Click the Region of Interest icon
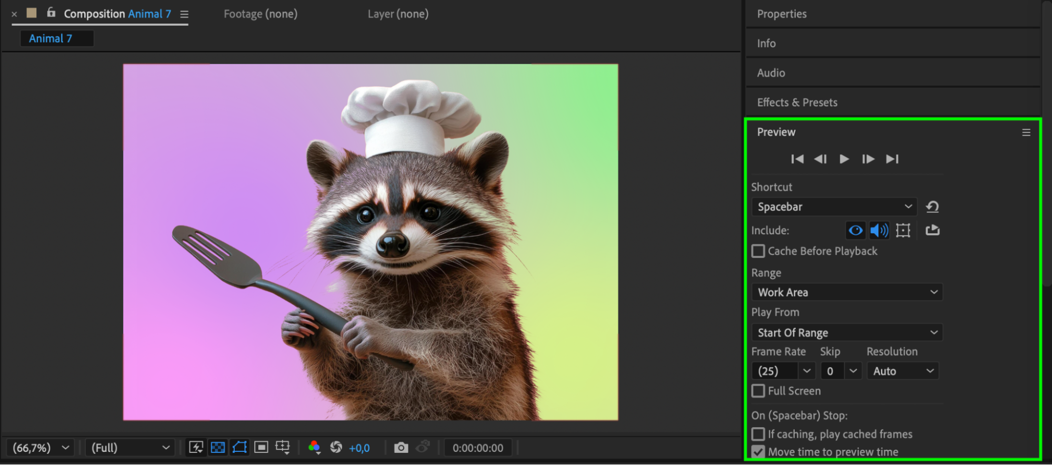The width and height of the screenshot is (1052, 465). tap(261, 448)
